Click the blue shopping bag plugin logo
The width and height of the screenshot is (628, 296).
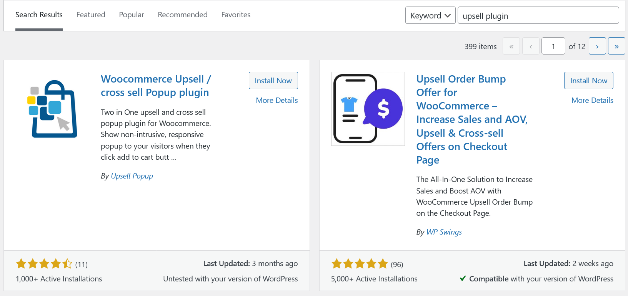(53, 109)
